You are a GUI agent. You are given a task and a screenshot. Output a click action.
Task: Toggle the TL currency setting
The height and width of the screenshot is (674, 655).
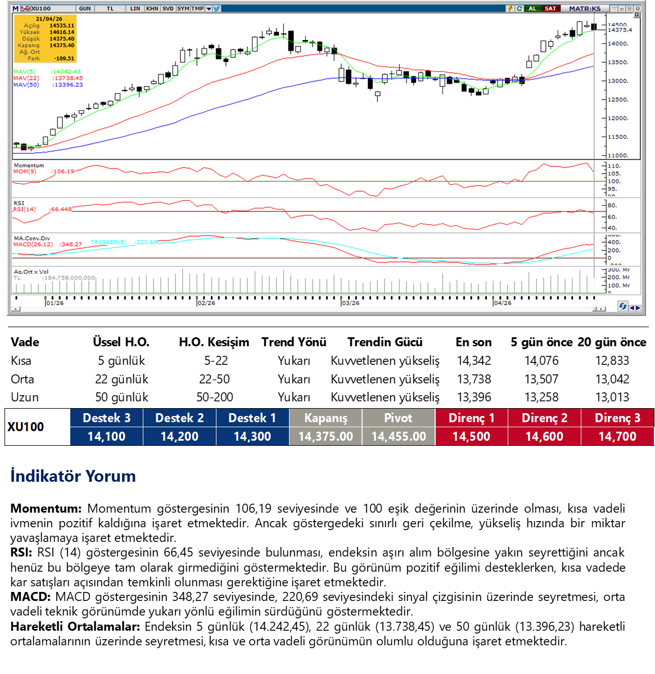110,8
